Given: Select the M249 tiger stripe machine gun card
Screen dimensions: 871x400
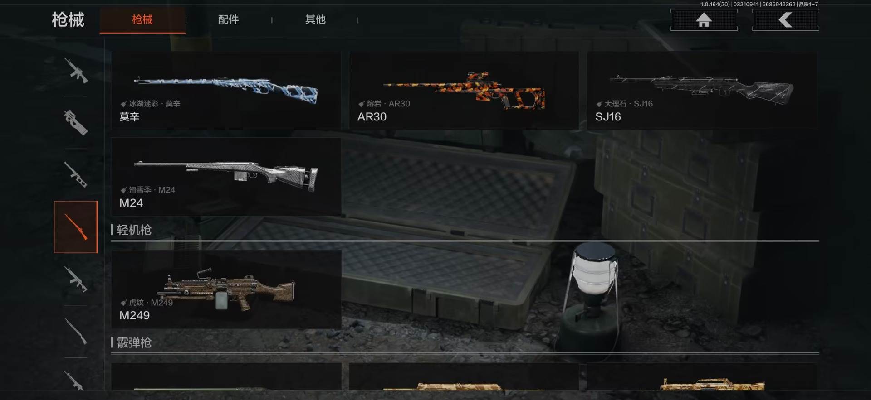Looking at the screenshot, I should click(x=226, y=289).
